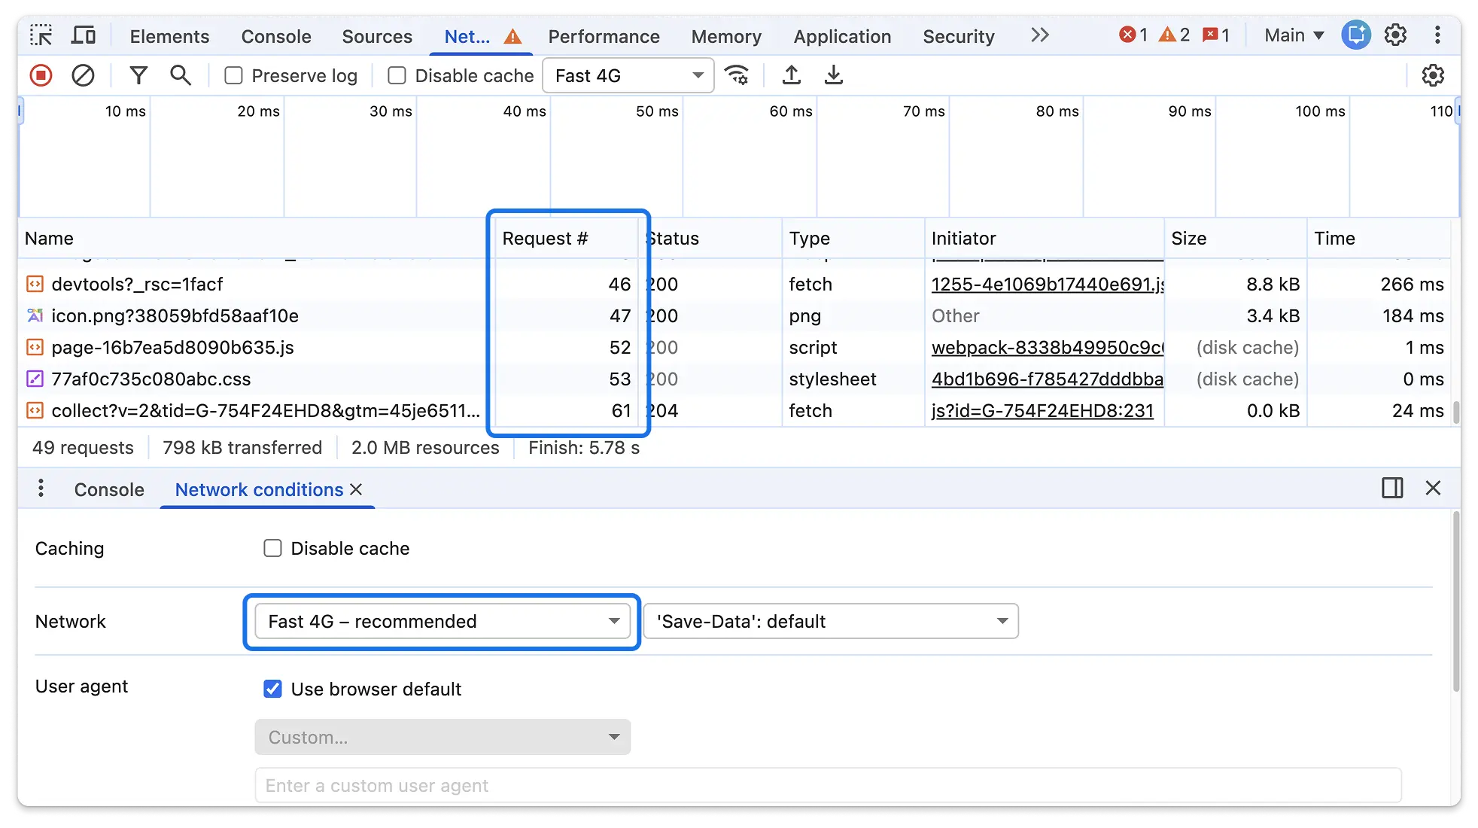Open the Application tab
The image size is (1478, 828).
(x=842, y=36)
